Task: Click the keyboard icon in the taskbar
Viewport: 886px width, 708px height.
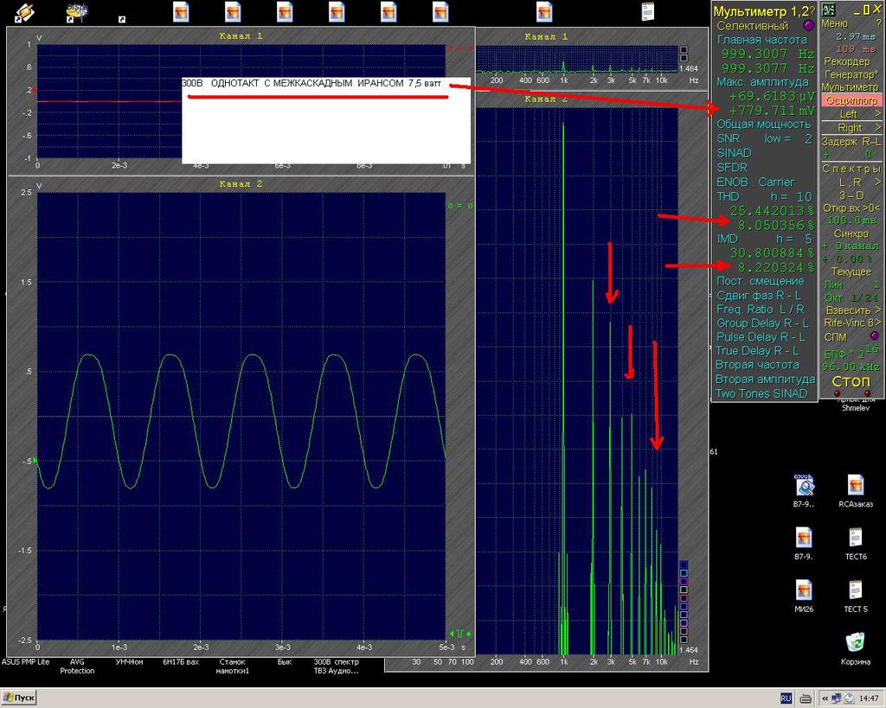Action: [x=807, y=698]
